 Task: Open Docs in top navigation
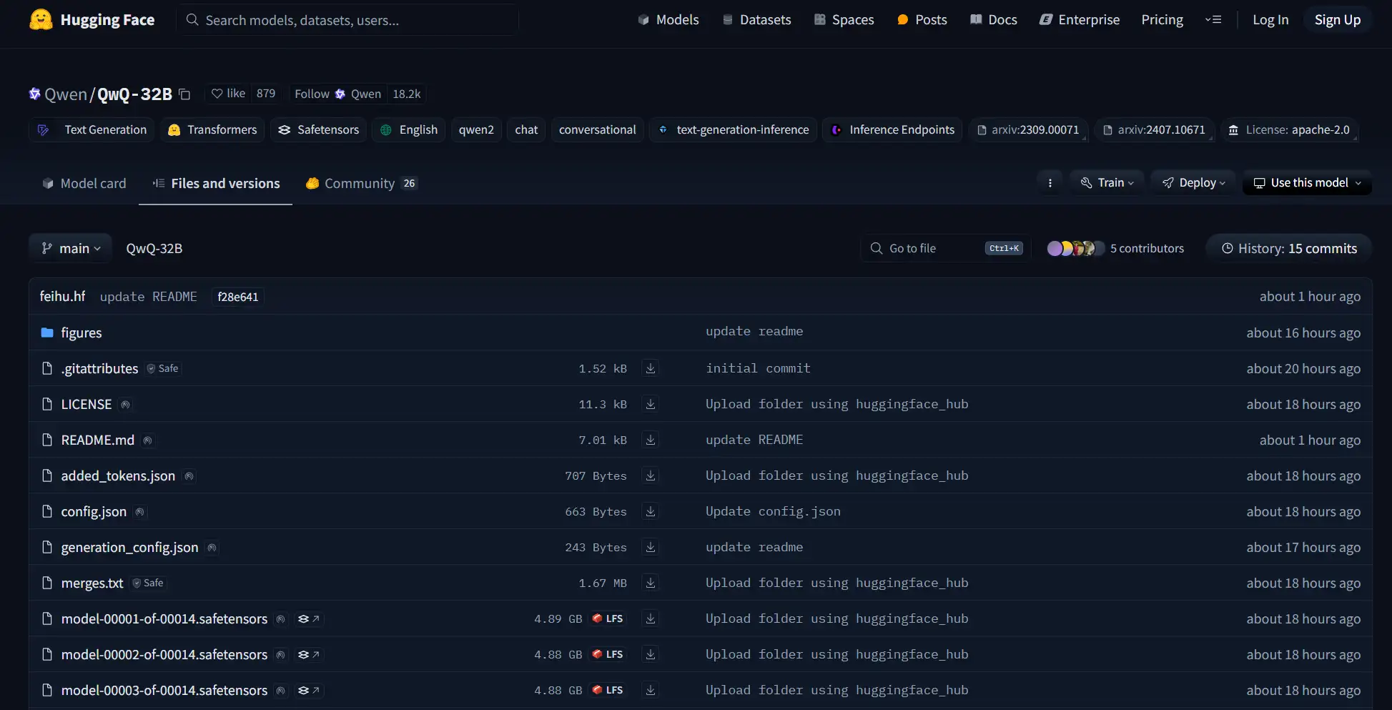coord(994,20)
